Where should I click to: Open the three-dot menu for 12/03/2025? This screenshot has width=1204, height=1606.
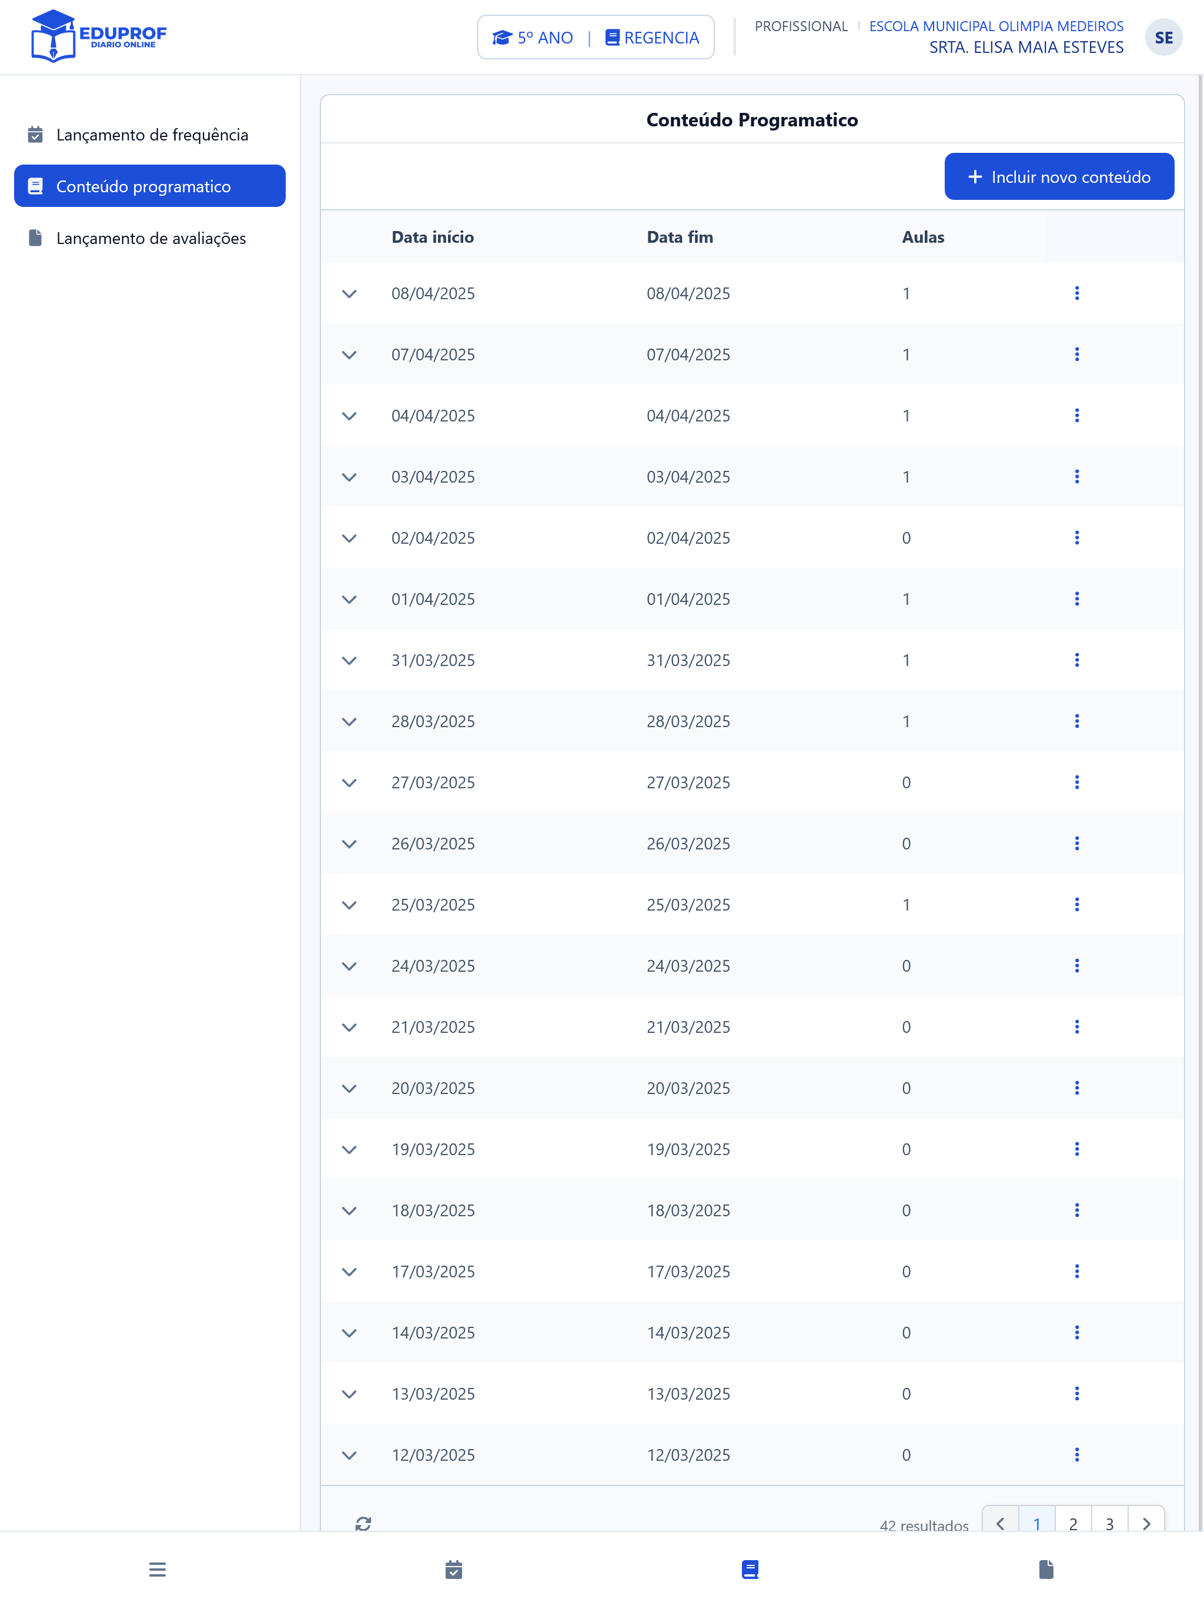pyautogui.click(x=1076, y=1454)
